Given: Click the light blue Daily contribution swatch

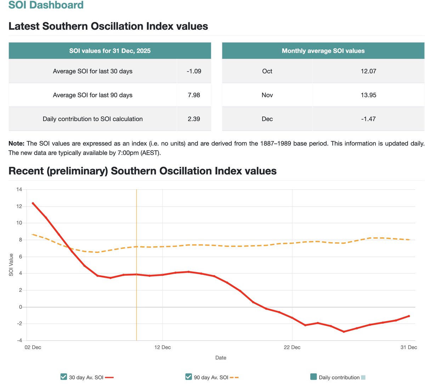Looking at the screenshot, I should tap(363, 378).
